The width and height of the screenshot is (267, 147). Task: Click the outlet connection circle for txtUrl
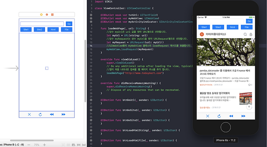point(91,15)
